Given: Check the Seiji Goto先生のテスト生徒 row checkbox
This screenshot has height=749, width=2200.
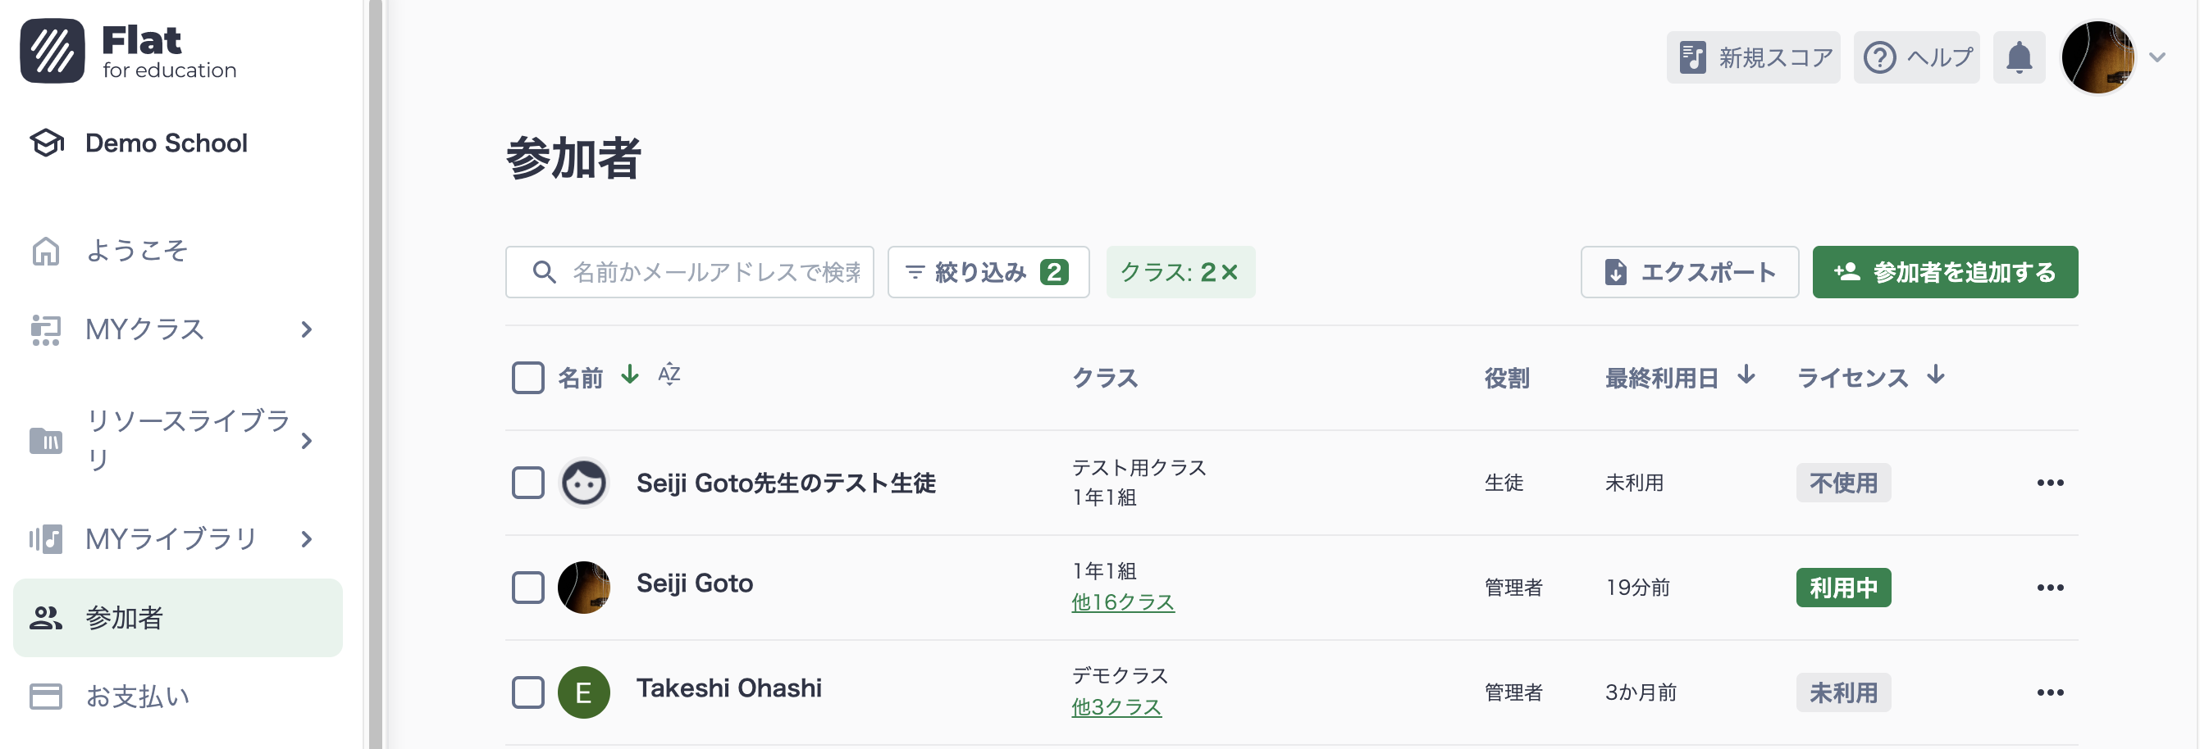Looking at the screenshot, I should coord(527,483).
